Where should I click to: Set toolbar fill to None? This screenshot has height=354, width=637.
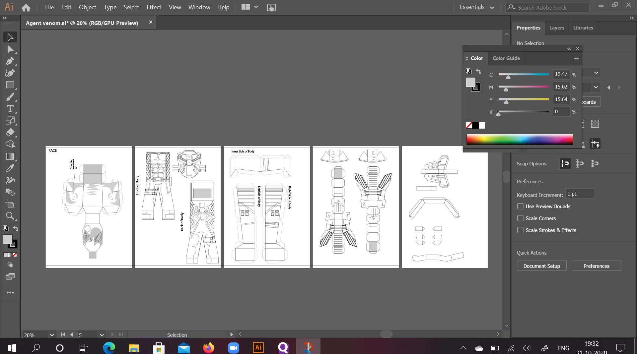tap(15, 255)
